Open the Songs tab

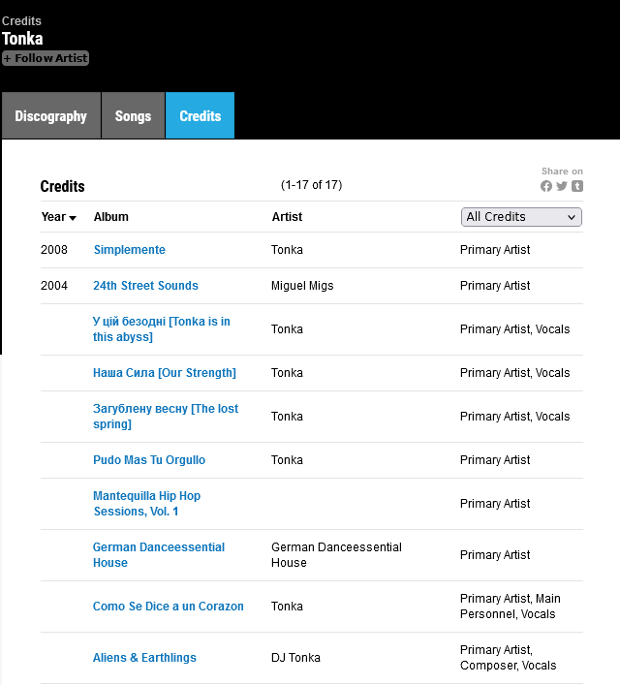[133, 116]
